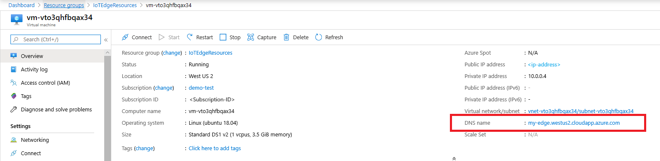The height and width of the screenshot is (161, 660).
Task: Click the Restart icon in the toolbar
Action: point(190,37)
